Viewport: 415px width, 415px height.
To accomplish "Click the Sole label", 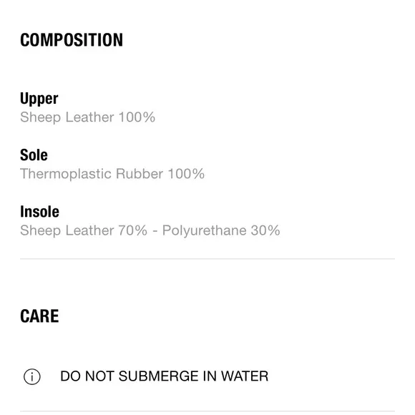I will pos(34,155).
